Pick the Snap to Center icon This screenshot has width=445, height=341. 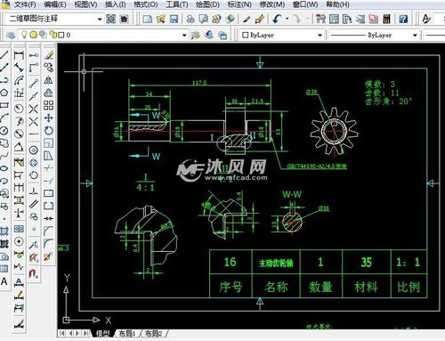[34, 150]
